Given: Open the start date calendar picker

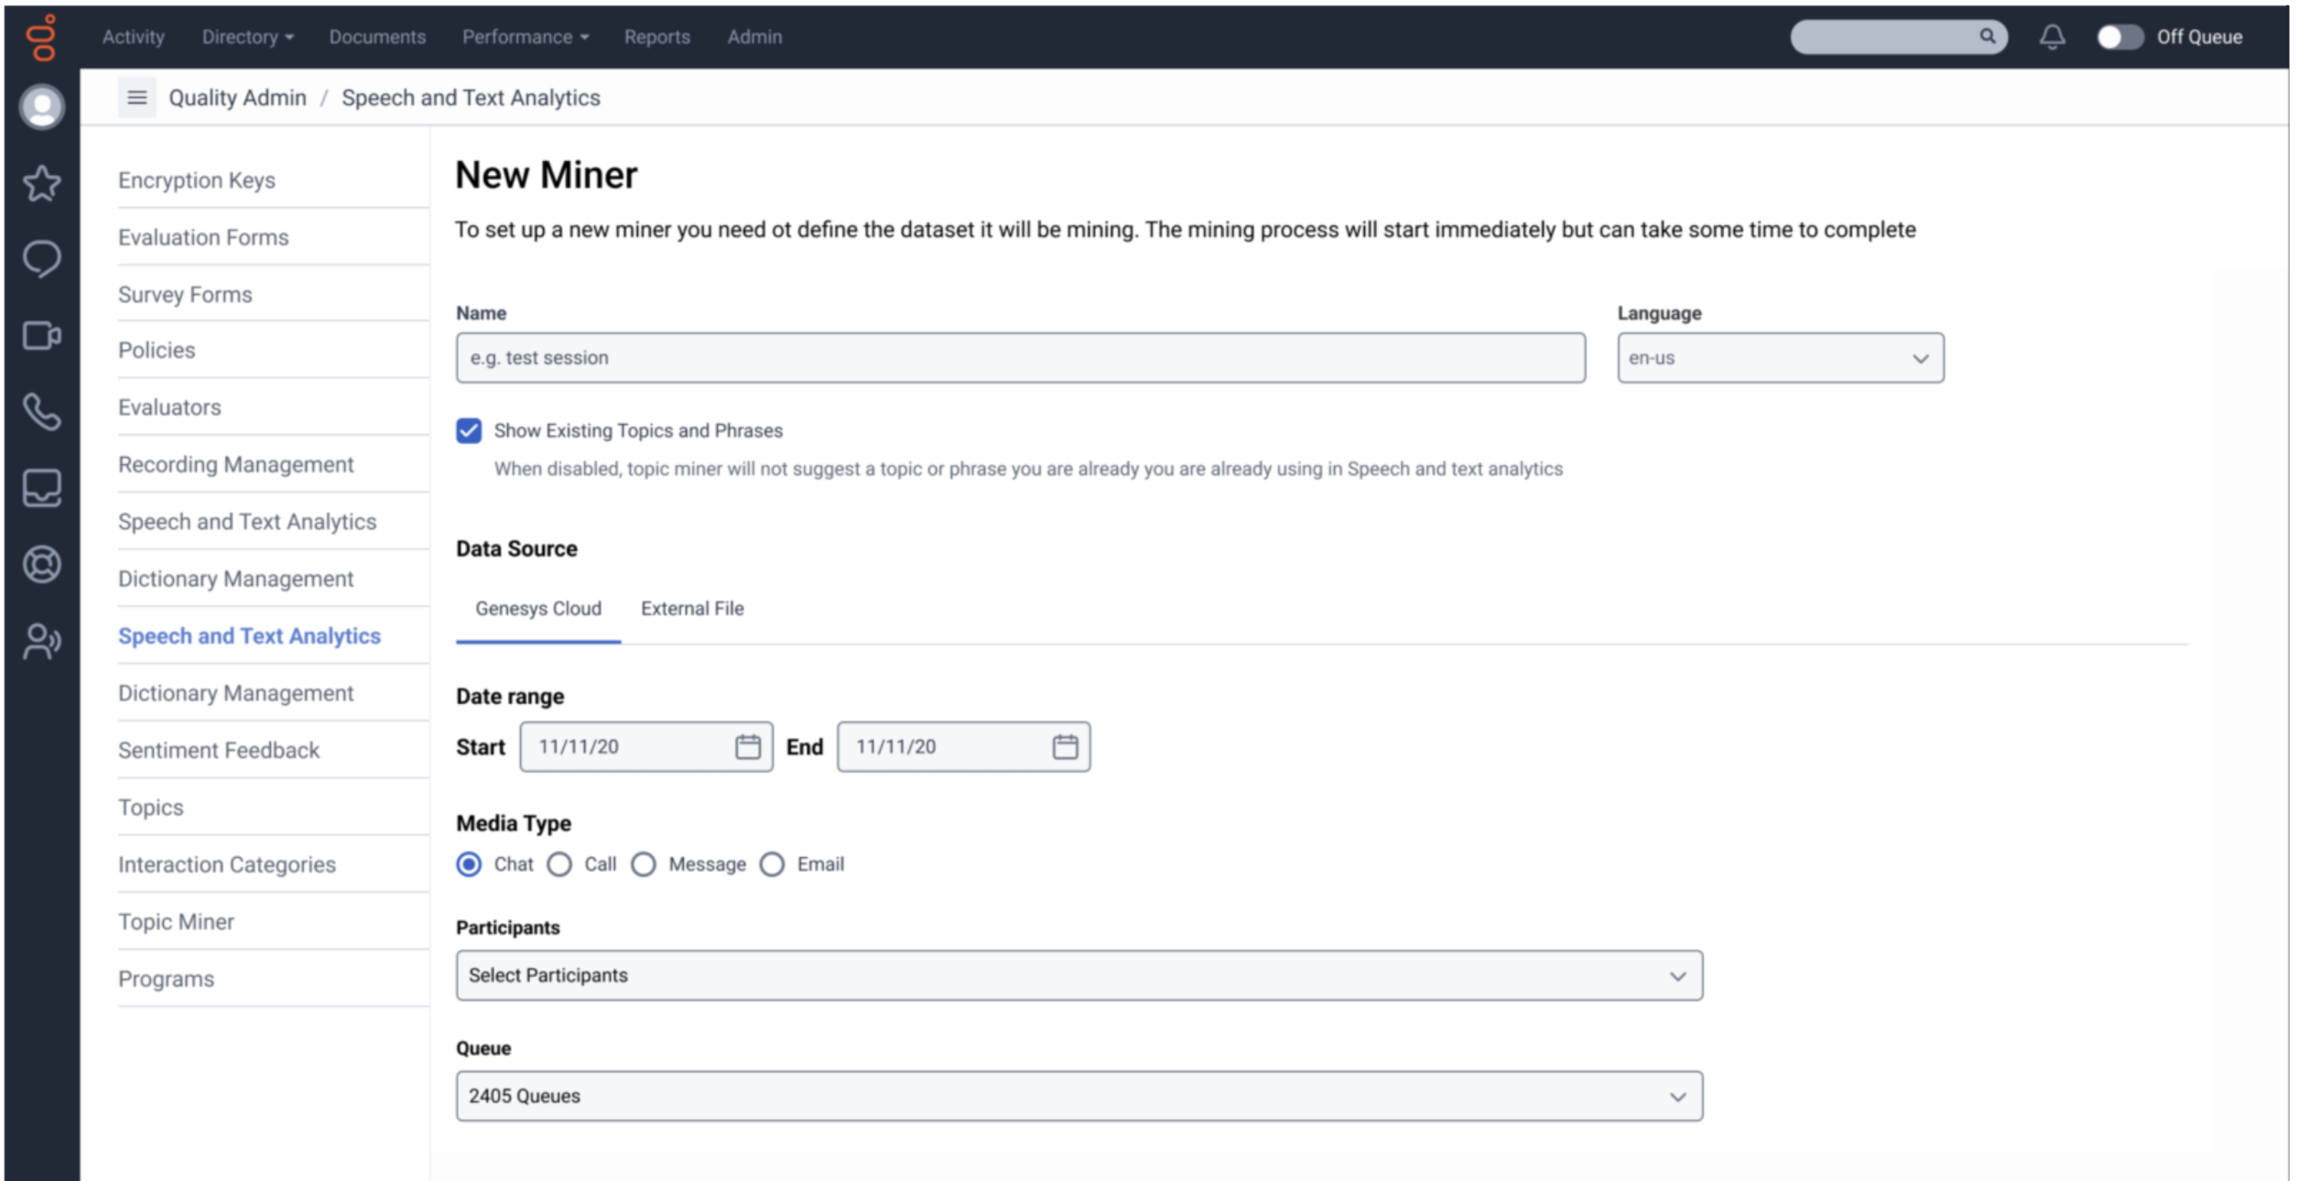Looking at the screenshot, I should click(747, 747).
